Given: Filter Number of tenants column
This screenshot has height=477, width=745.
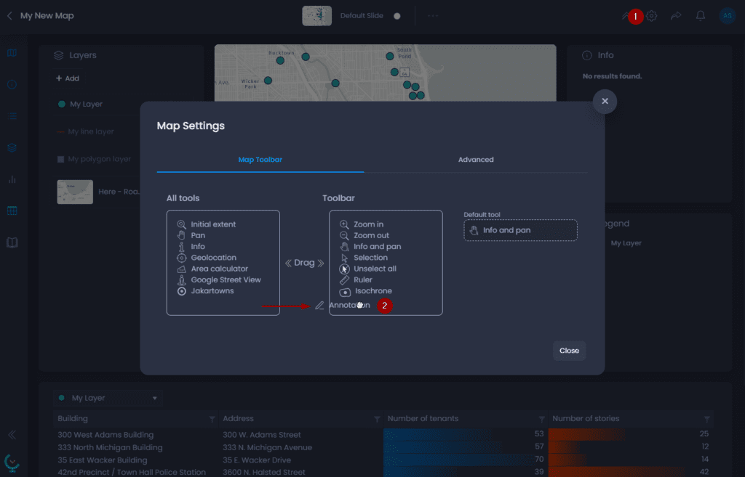Looking at the screenshot, I should point(541,419).
